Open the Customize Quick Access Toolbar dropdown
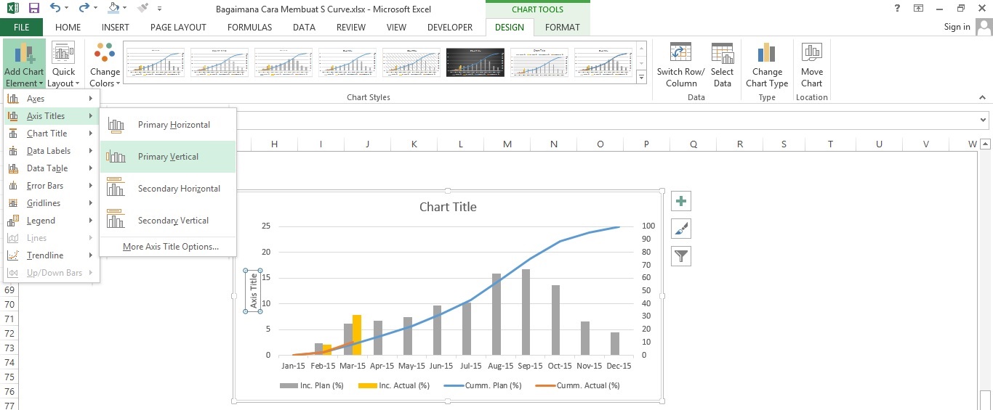This screenshot has height=410, width=993. tap(160, 9)
